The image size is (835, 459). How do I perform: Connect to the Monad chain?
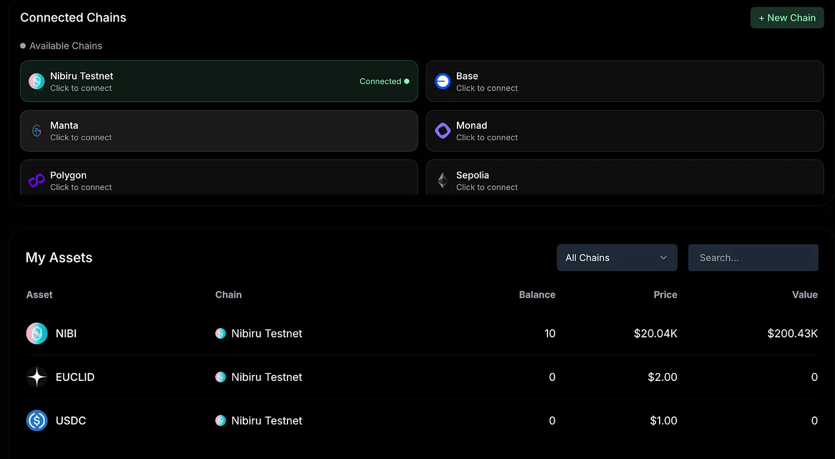tap(624, 131)
